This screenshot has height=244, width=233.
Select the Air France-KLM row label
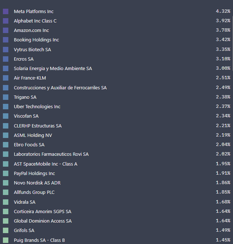[x=30, y=78]
